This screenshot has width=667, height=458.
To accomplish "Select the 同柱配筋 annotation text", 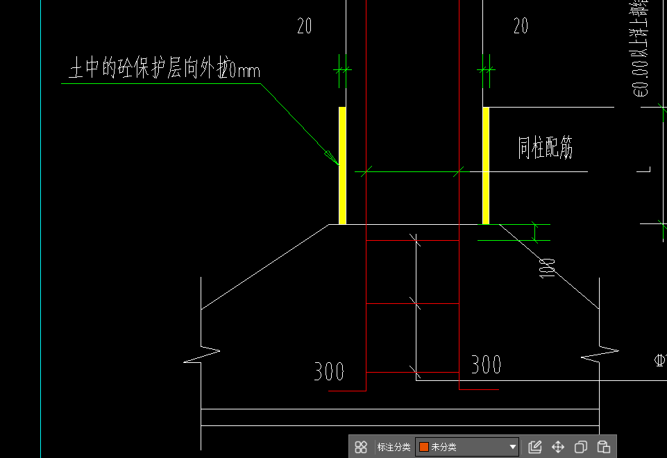I will click(546, 148).
